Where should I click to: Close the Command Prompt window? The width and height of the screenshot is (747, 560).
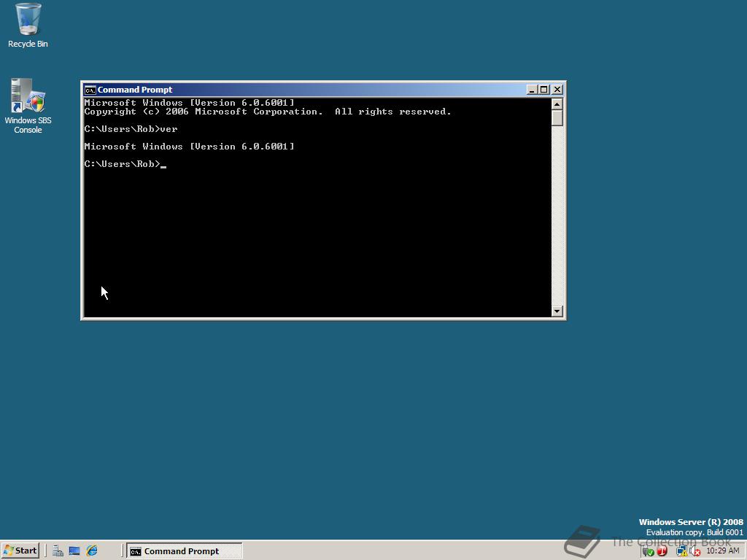point(557,90)
